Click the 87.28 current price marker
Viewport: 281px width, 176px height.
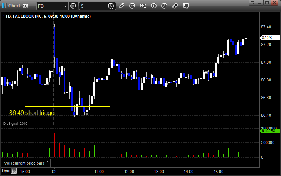[x=270, y=38]
